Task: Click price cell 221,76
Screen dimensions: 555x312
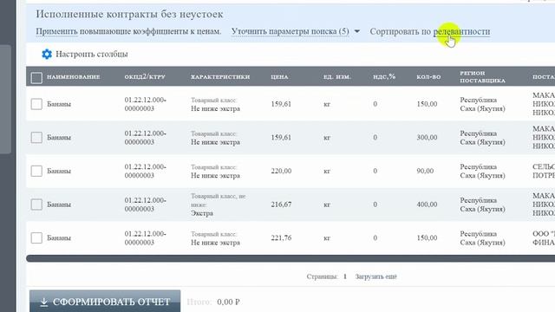Action: pos(281,237)
